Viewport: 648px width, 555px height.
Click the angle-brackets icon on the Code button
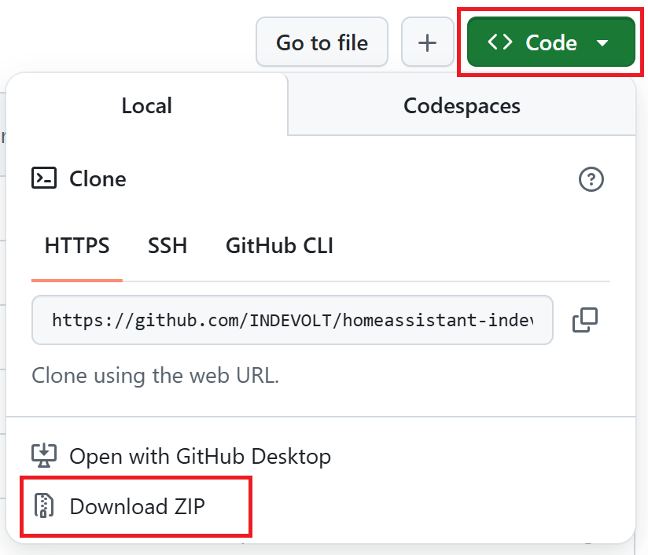(500, 42)
